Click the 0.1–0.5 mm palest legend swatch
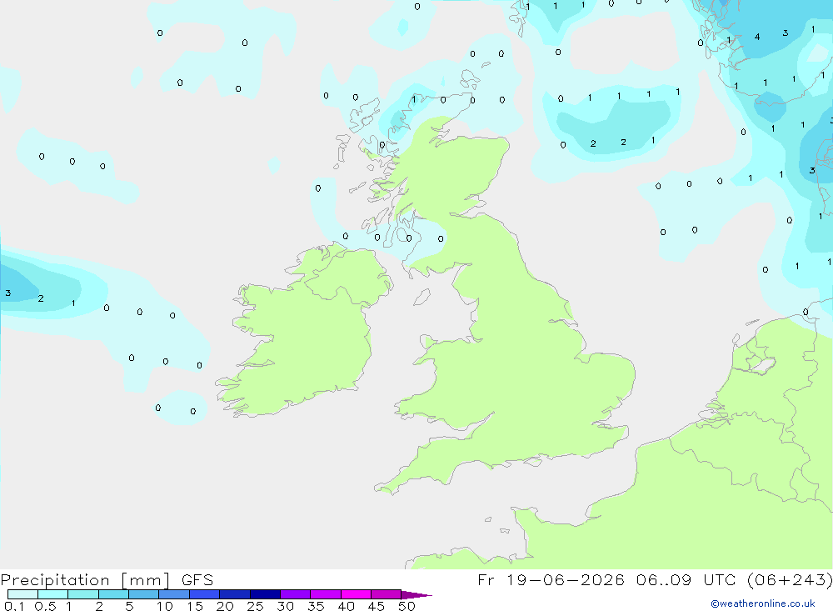The height and width of the screenshot is (611, 833). (22, 594)
